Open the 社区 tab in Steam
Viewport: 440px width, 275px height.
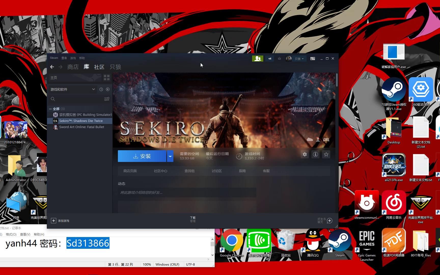[x=99, y=67]
